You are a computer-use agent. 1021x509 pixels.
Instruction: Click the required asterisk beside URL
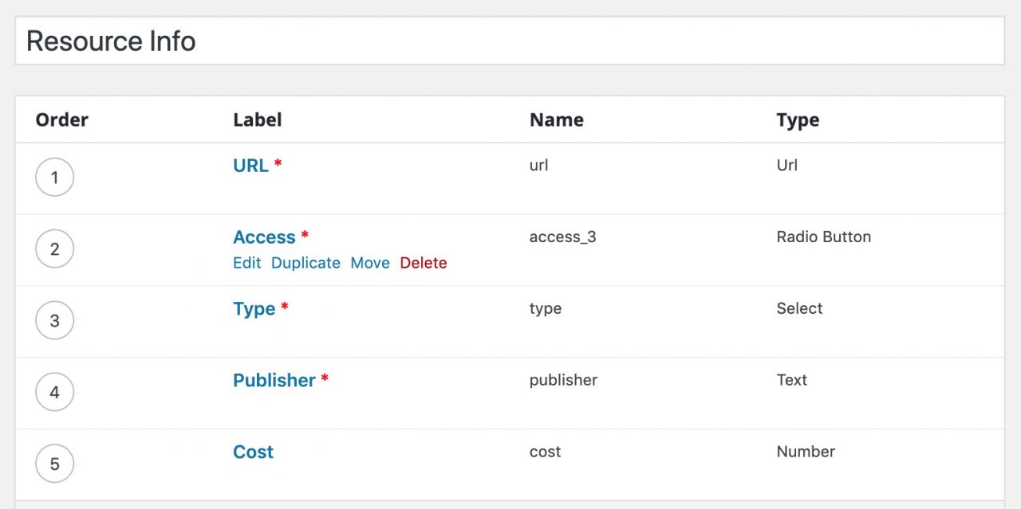point(277,163)
